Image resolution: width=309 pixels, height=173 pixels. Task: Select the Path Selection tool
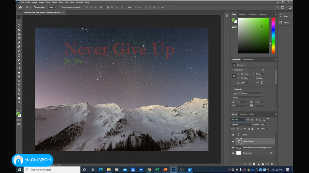[x=19, y=90]
